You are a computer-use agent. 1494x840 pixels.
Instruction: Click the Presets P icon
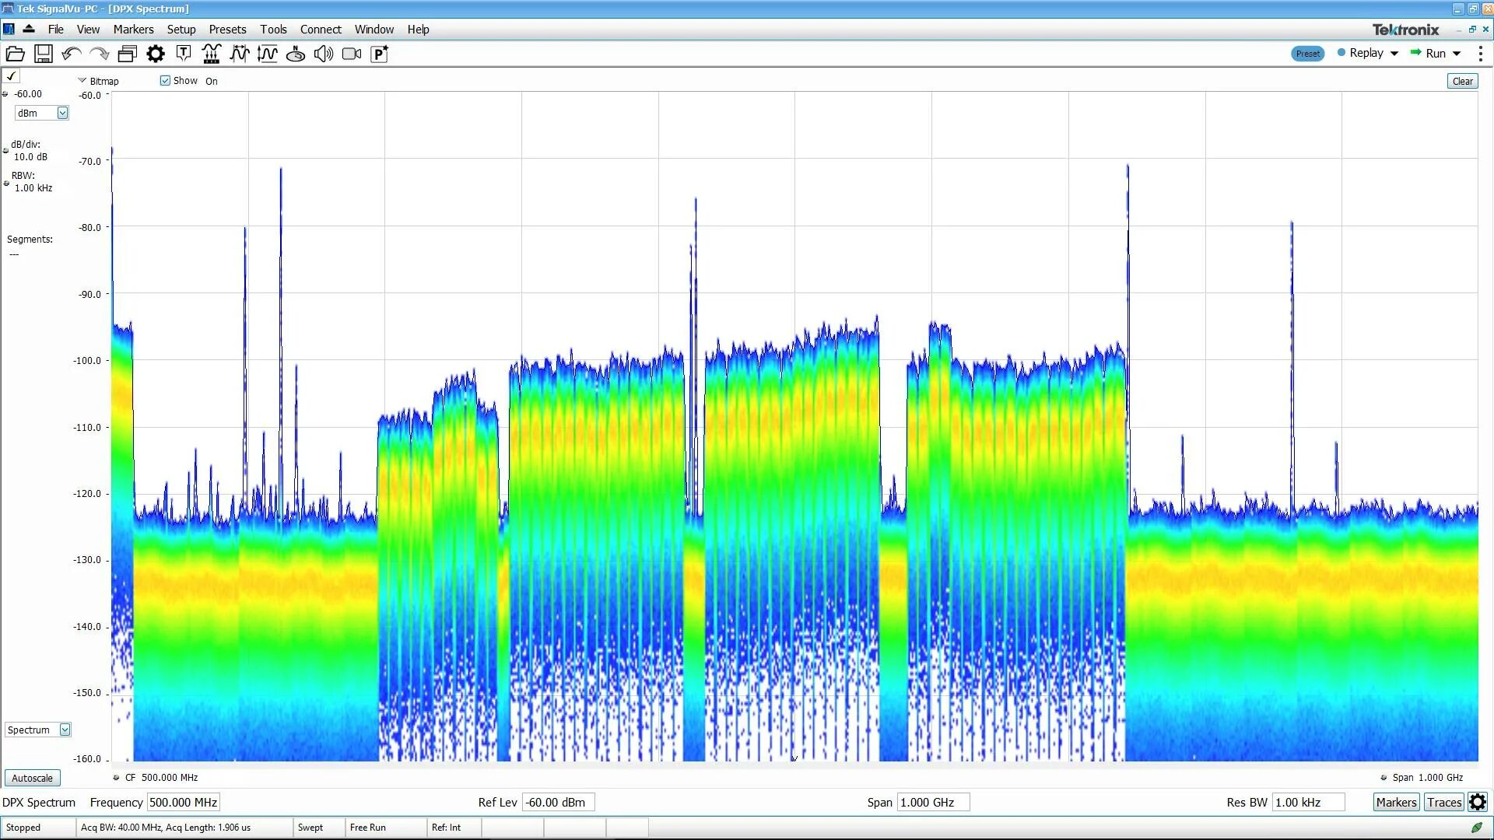click(380, 54)
